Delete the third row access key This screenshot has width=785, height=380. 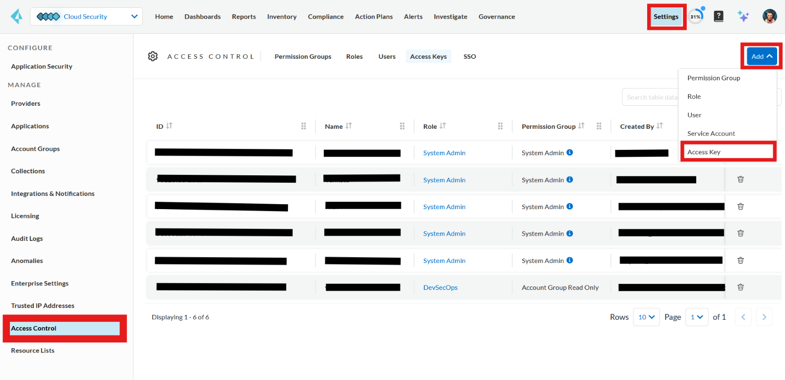(x=741, y=206)
